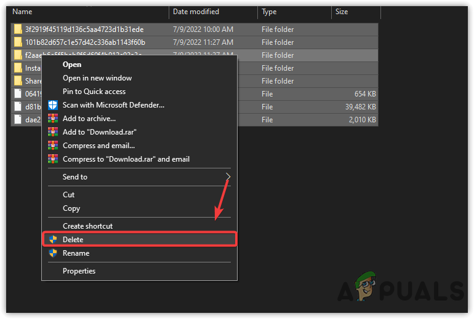Click the folder icon for 101b82d657c1e57d42c336ab1143f60b

click(18, 42)
